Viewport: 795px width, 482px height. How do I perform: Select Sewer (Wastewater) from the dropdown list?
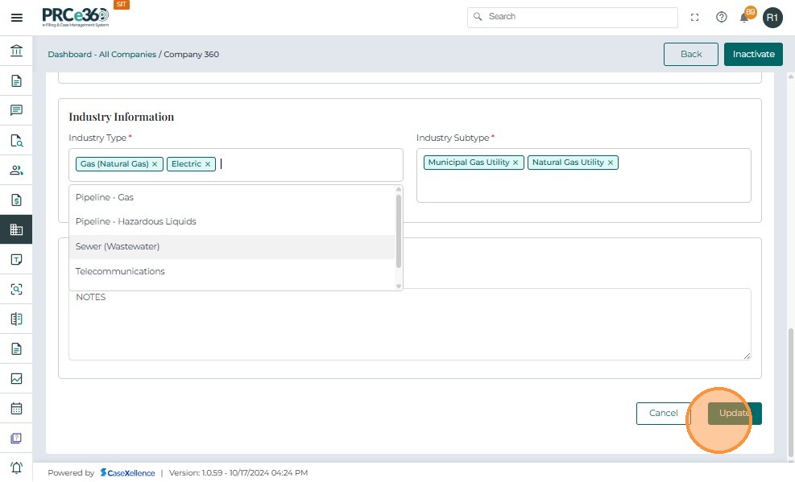click(118, 246)
